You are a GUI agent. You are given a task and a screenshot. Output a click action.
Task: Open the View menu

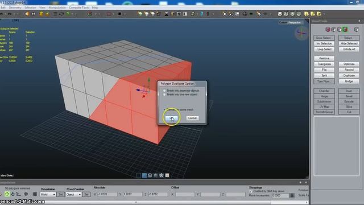42,7
